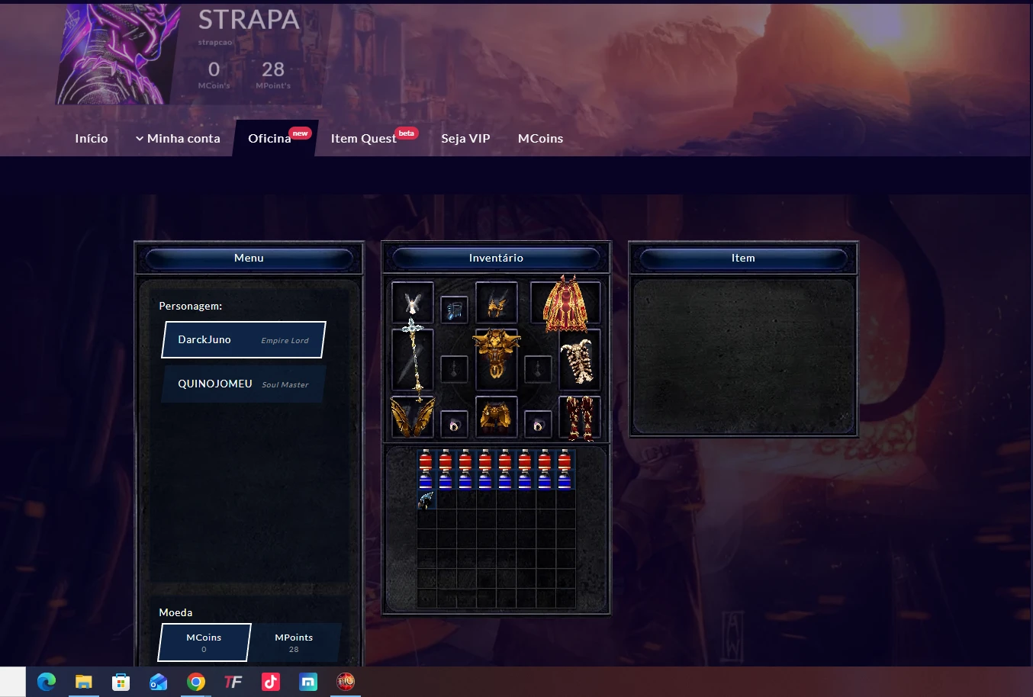Image resolution: width=1033 pixels, height=697 pixels.
Task: Select the fairy pet in the top-left equipment slot
Action: (x=413, y=303)
